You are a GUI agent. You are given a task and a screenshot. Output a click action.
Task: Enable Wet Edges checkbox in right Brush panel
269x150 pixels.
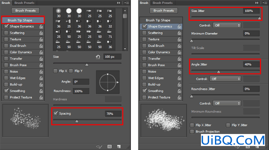(x=145, y=78)
